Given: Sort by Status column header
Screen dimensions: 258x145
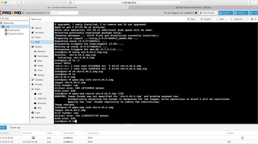Looking at the screenshot, I should click(242, 133).
